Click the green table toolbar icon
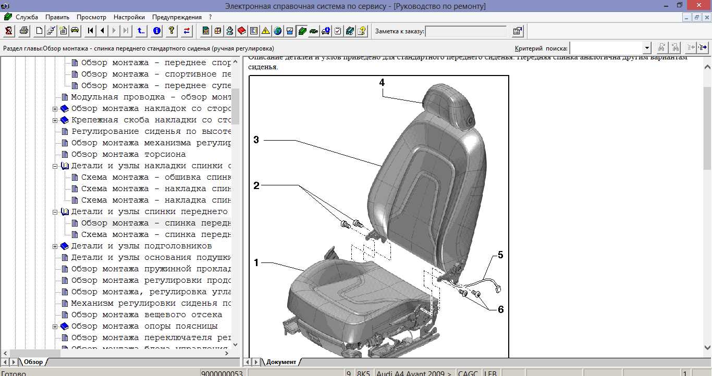This screenshot has width=712, height=376. pyautogui.click(x=206, y=31)
